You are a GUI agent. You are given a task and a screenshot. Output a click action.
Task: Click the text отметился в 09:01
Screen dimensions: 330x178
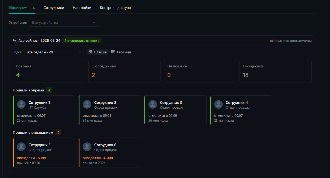coord(97,116)
